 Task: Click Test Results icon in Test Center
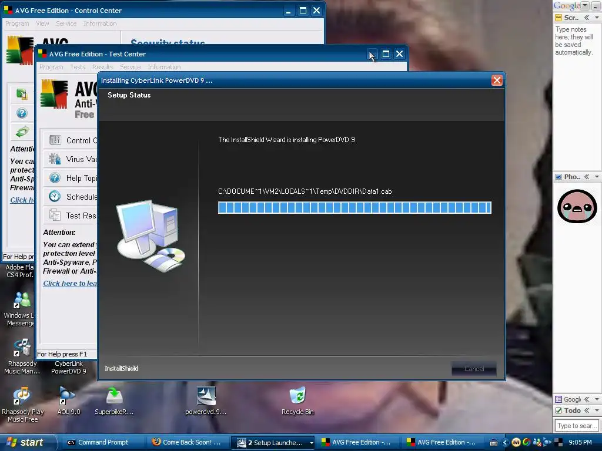tap(55, 215)
